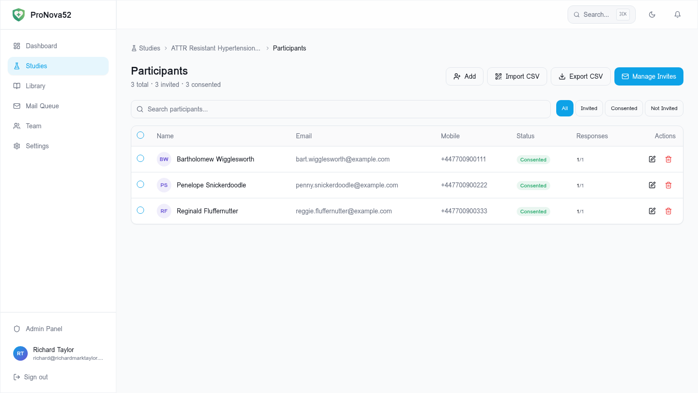Select the Consented filter tab

coord(624,108)
